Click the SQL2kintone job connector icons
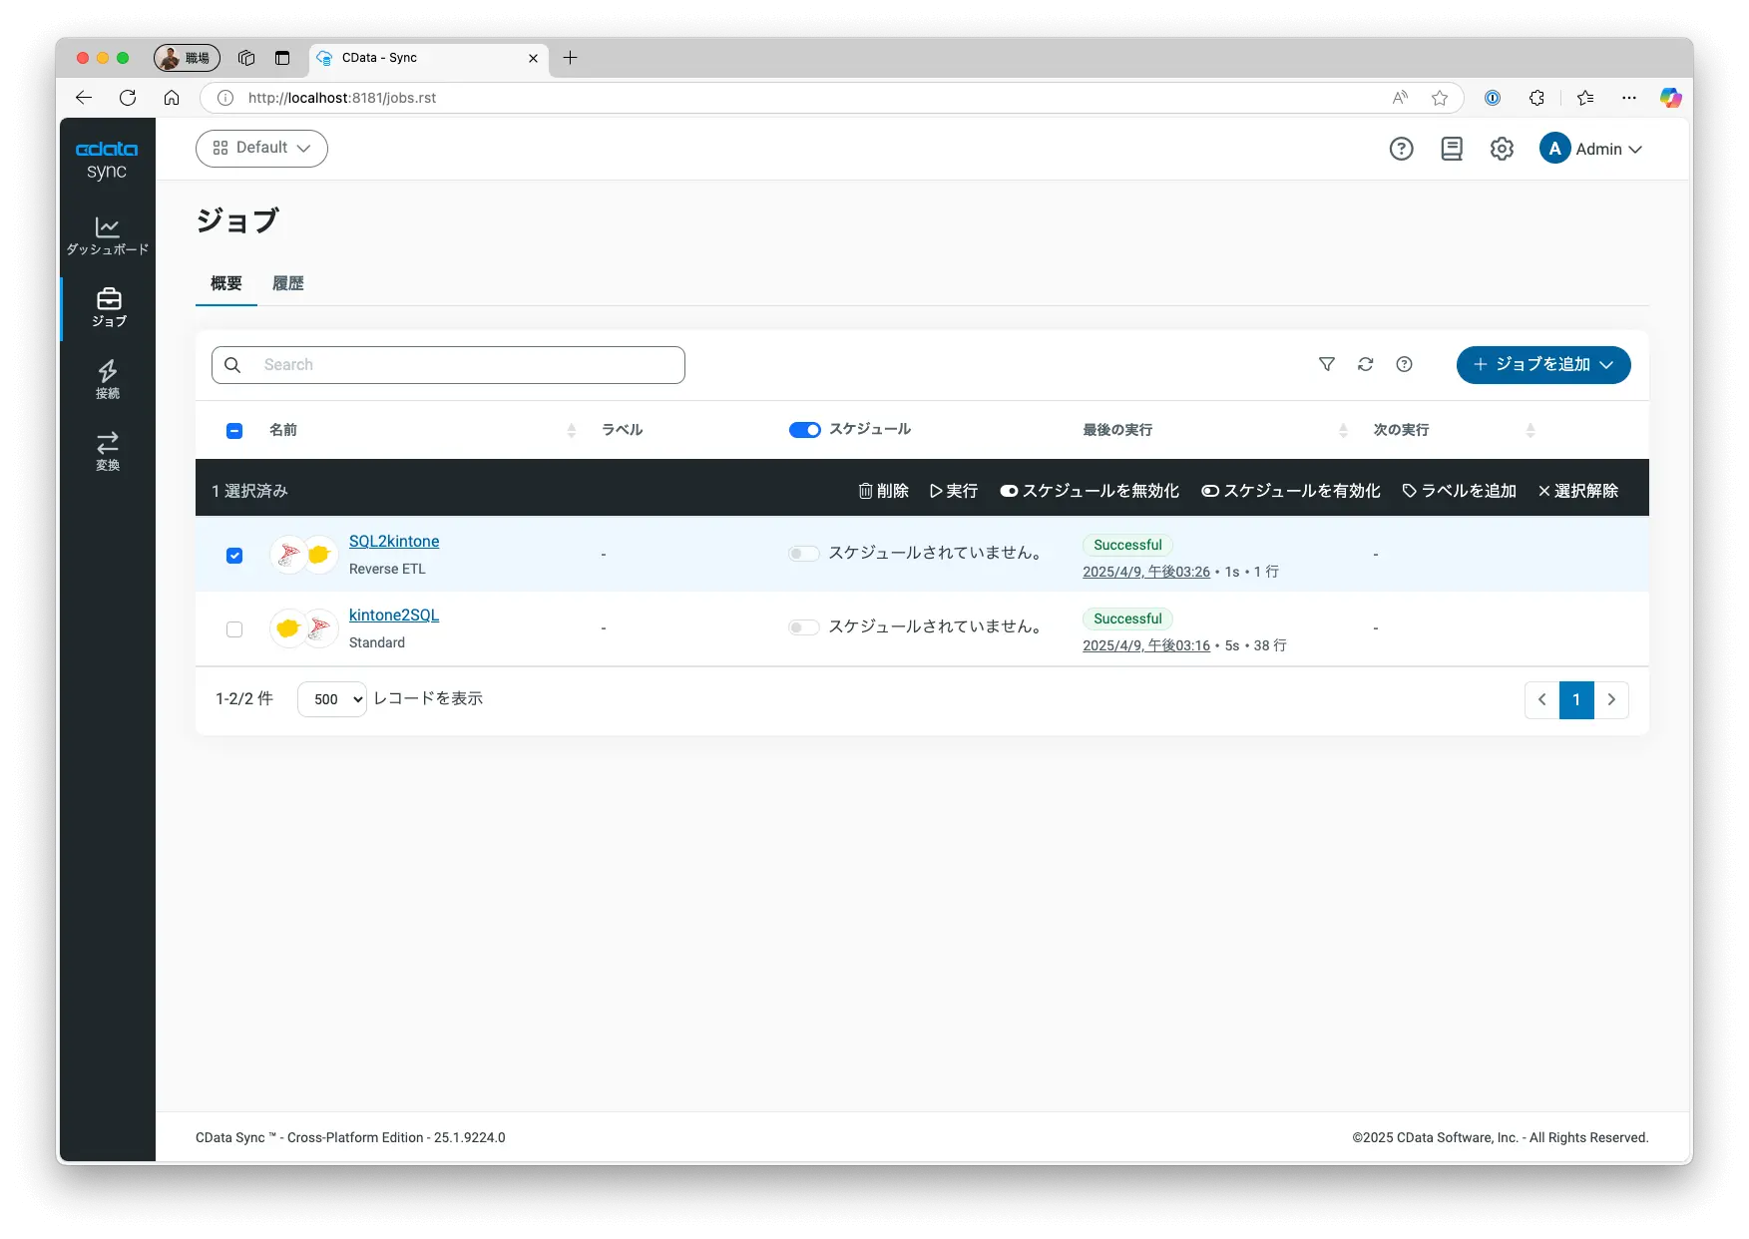The image size is (1749, 1239). [x=304, y=555]
